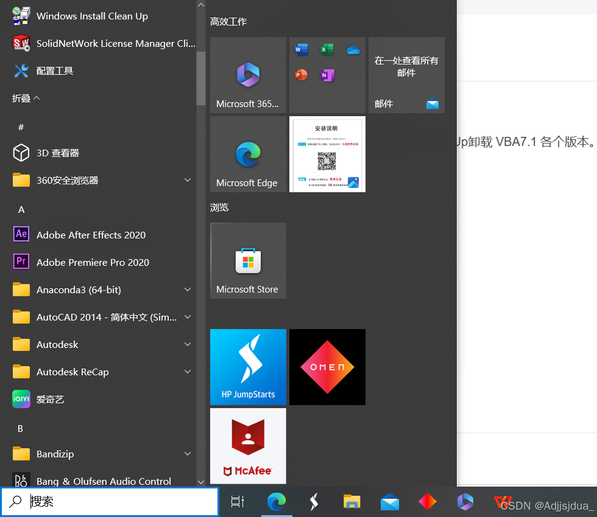
Task: Open the 360安全浏览器 folder
Action: (x=98, y=181)
